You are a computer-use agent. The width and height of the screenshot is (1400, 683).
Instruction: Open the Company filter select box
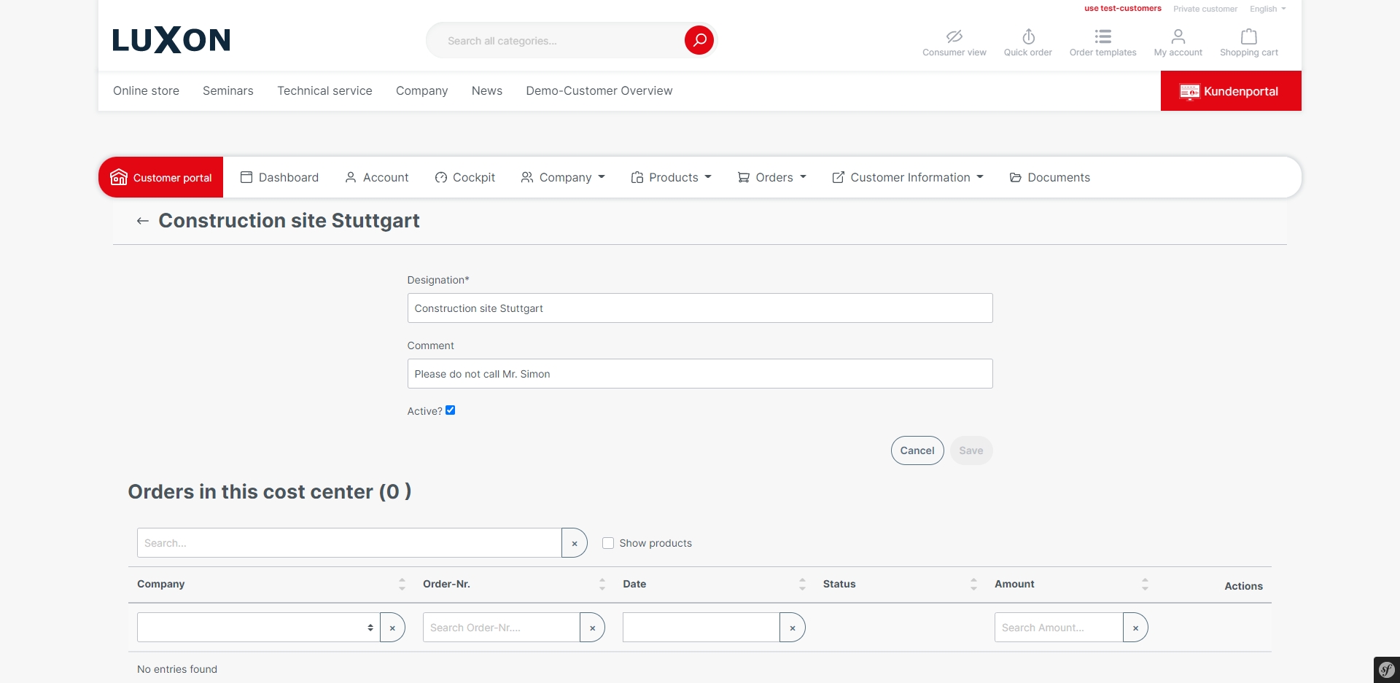click(258, 628)
